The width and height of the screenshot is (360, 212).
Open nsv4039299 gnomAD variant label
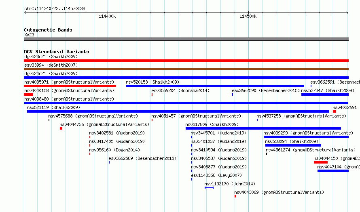[308, 133]
